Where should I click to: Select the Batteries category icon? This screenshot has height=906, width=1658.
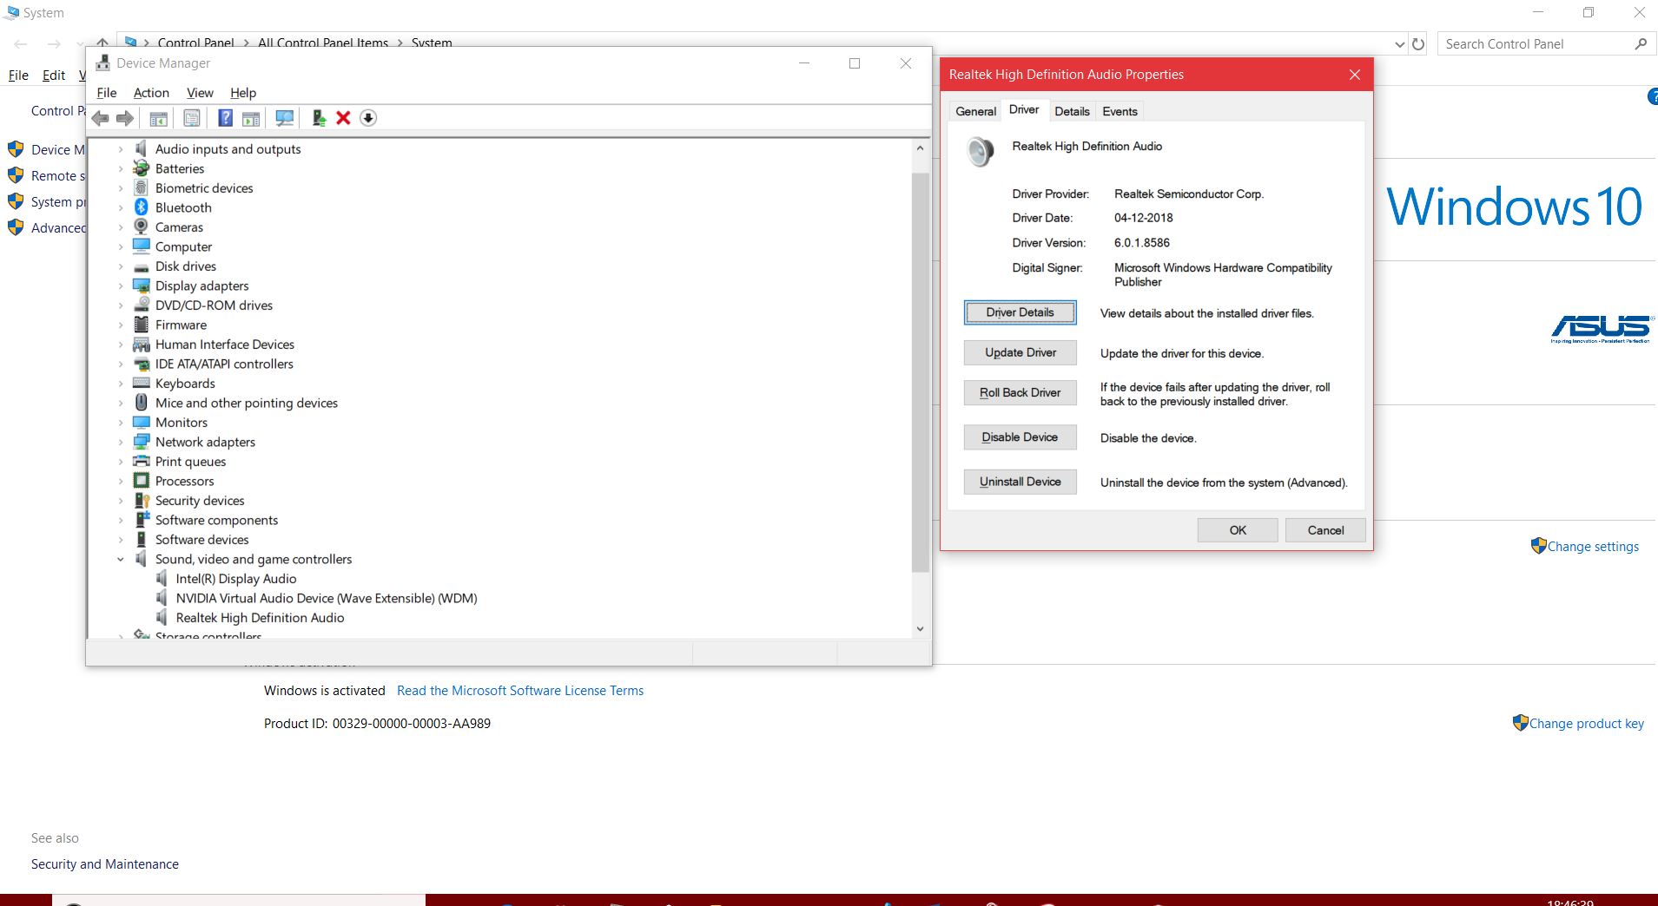point(142,168)
